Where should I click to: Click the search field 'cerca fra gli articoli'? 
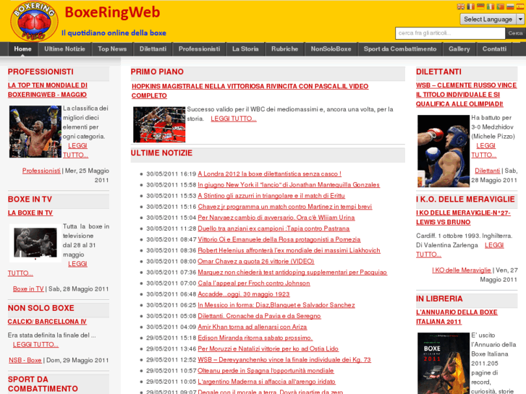click(x=450, y=33)
